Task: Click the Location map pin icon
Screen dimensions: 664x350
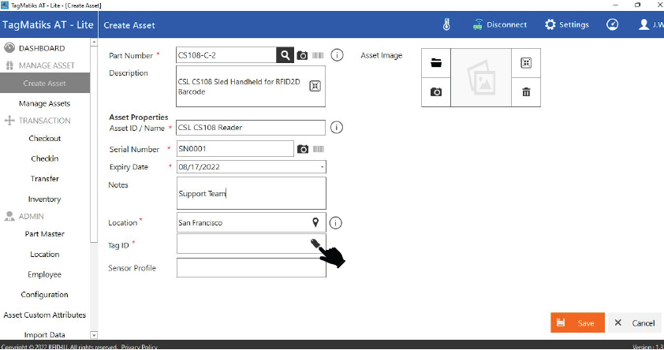Action: point(316,222)
